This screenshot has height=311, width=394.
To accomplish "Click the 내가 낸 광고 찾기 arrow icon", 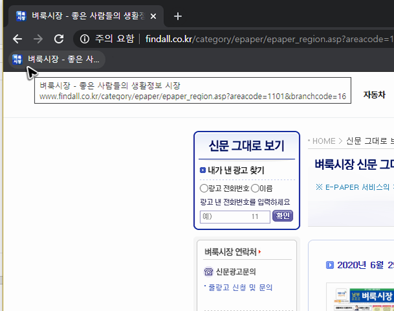I will pyautogui.click(x=203, y=170).
